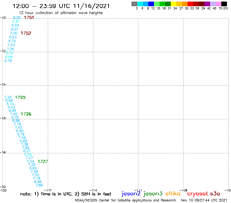The image size is (231, 203).
Task: Click the 7.25 wave height value
Action: coord(8,97)
